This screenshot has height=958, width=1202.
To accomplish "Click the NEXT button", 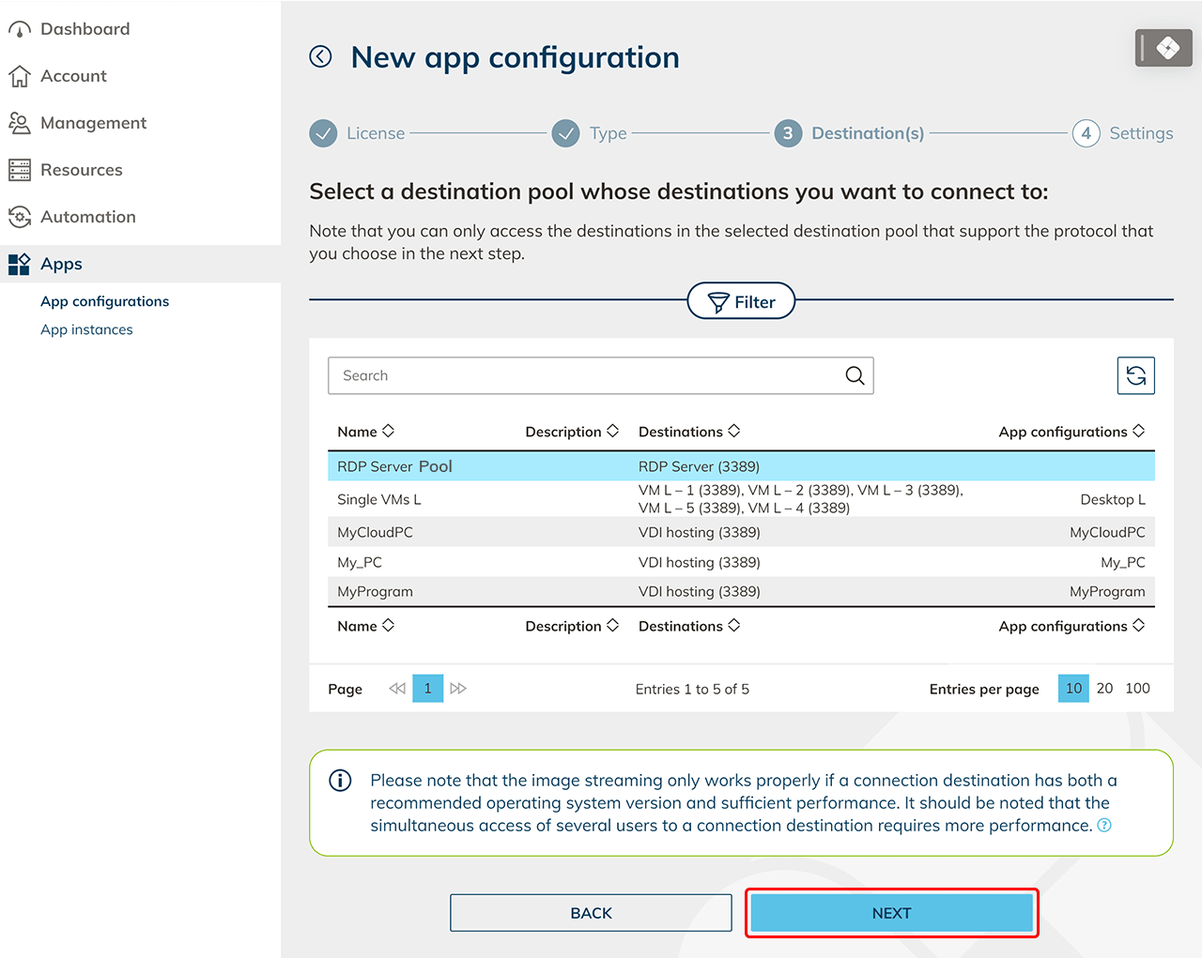I will (x=891, y=913).
